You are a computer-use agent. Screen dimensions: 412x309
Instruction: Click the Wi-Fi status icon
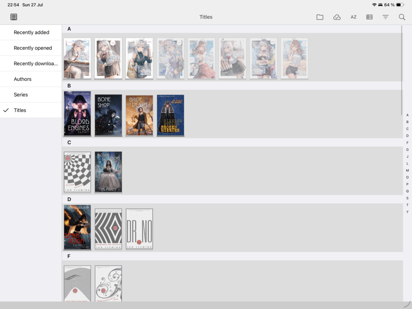(374, 5)
